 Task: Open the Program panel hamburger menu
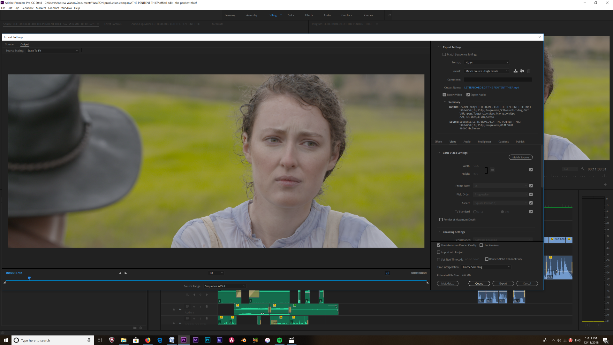(x=377, y=24)
